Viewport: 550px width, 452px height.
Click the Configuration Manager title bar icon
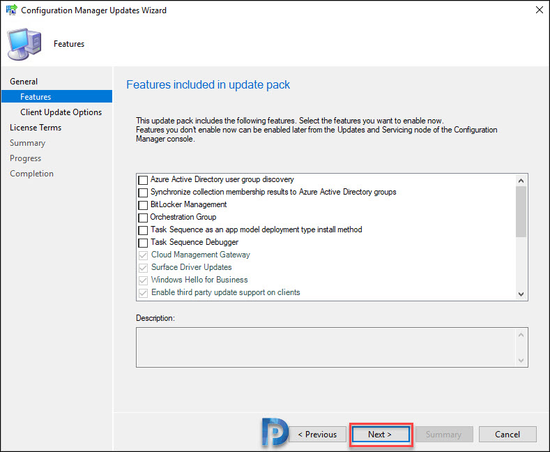pyautogui.click(x=12, y=10)
